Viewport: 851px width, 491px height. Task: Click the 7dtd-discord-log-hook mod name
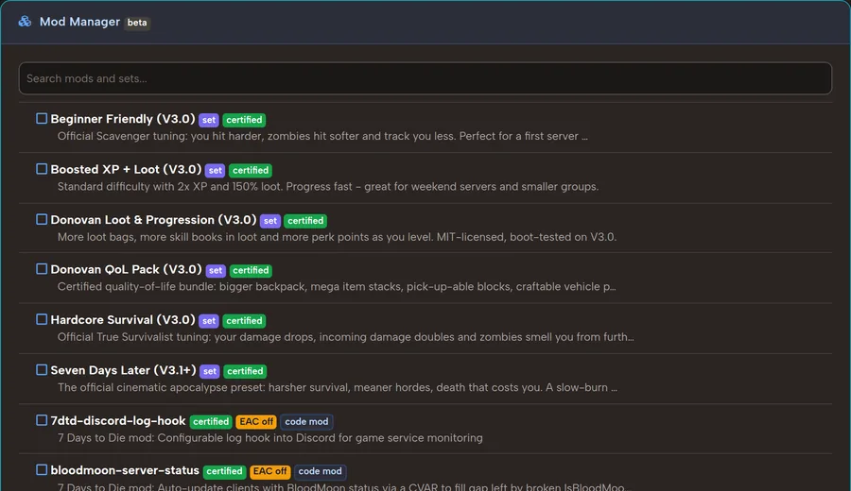(x=118, y=421)
